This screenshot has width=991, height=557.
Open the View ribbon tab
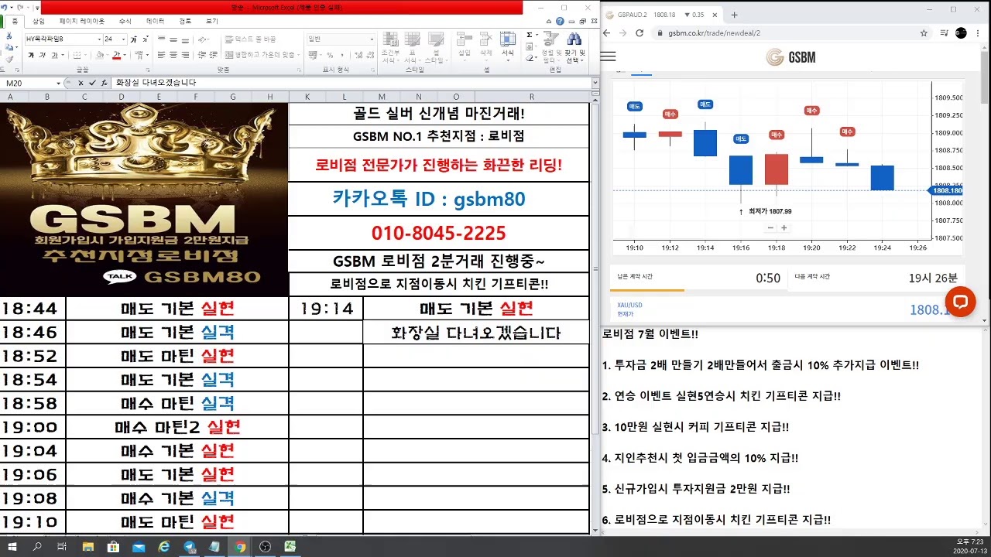[x=211, y=22]
